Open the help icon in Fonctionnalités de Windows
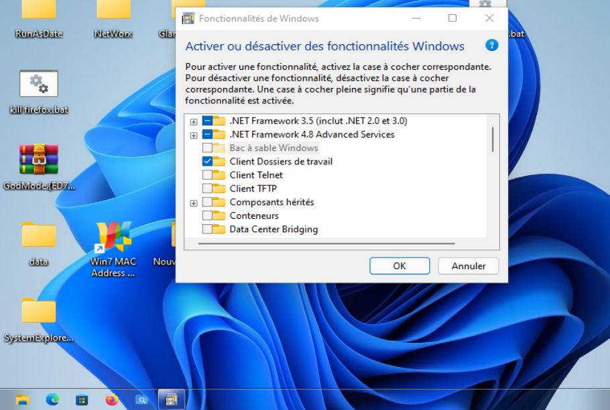This screenshot has height=410, width=610. tap(491, 45)
